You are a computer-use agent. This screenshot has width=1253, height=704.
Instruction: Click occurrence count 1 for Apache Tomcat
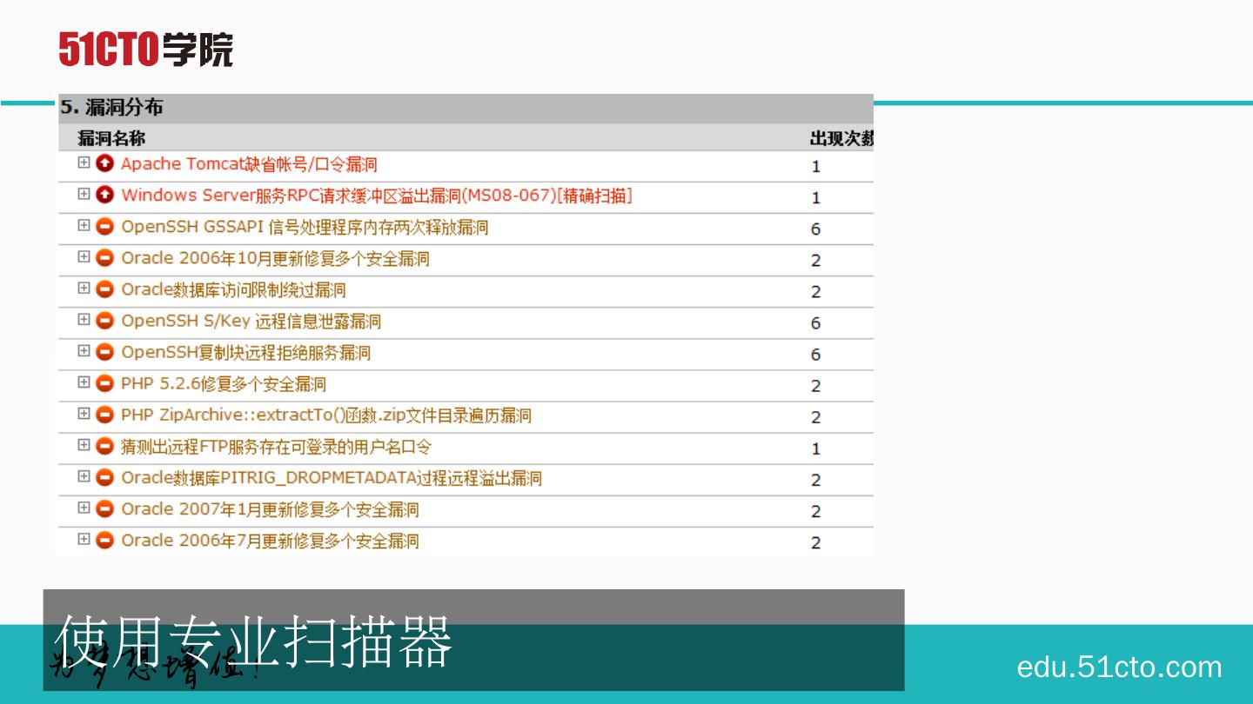[x=816, y=166]
